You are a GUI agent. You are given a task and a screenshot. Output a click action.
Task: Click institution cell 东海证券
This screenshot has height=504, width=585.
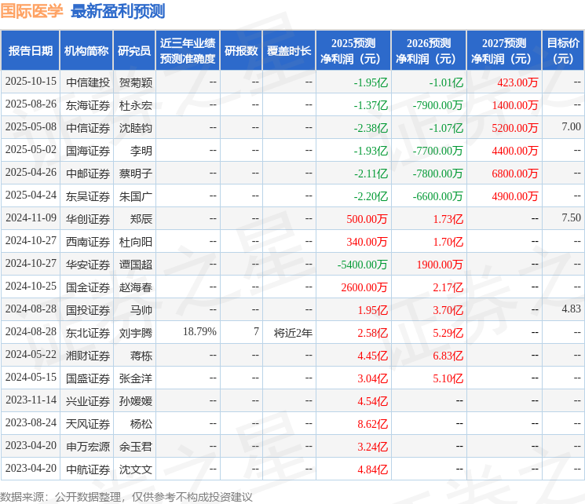pos(88,105)
